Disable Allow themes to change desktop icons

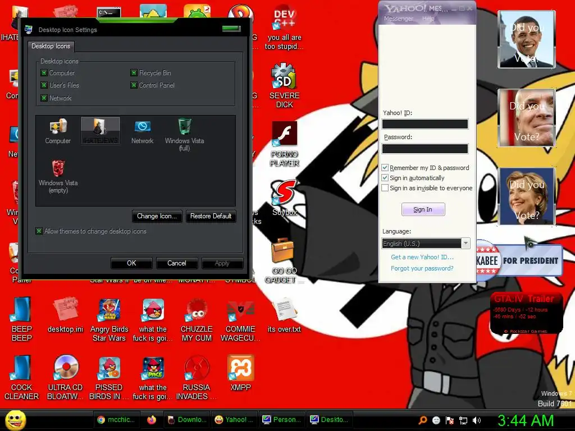(39, 231)
